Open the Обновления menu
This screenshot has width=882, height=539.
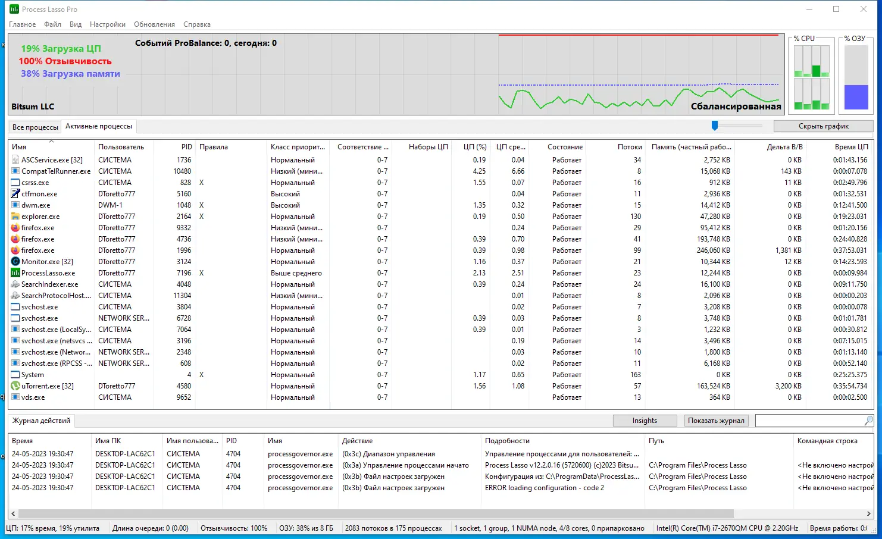click(x=155, y=24)
